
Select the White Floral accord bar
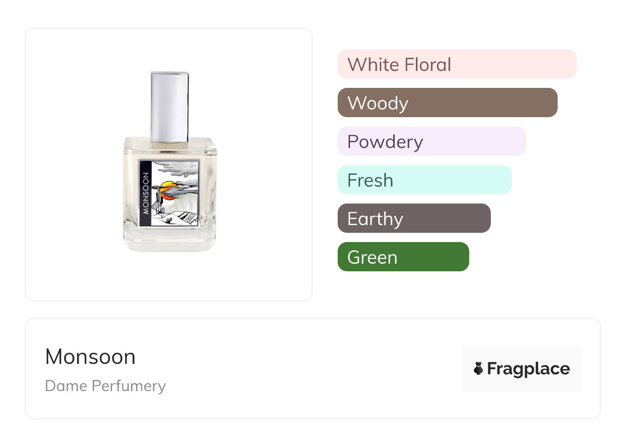coord(456,64)
